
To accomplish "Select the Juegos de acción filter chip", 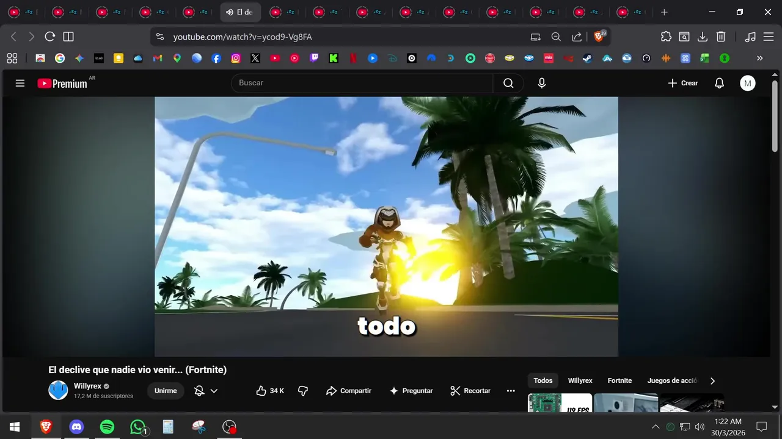I will (672, 380).
